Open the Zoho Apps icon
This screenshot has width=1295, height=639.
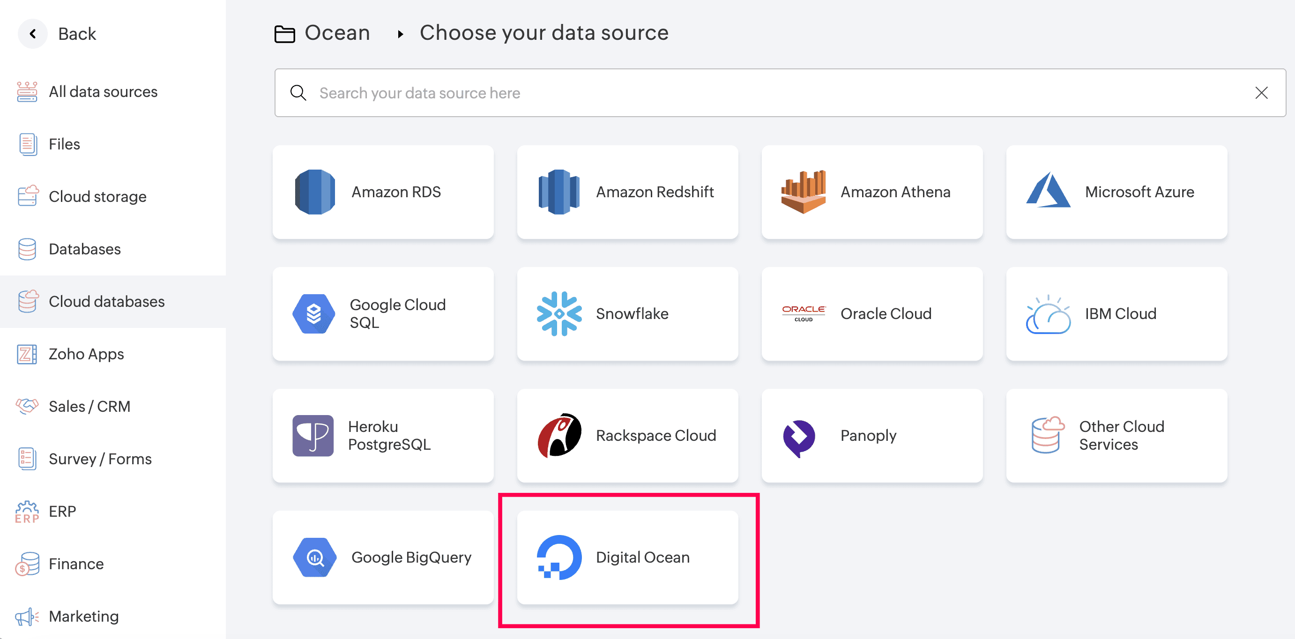coord(27,354)
